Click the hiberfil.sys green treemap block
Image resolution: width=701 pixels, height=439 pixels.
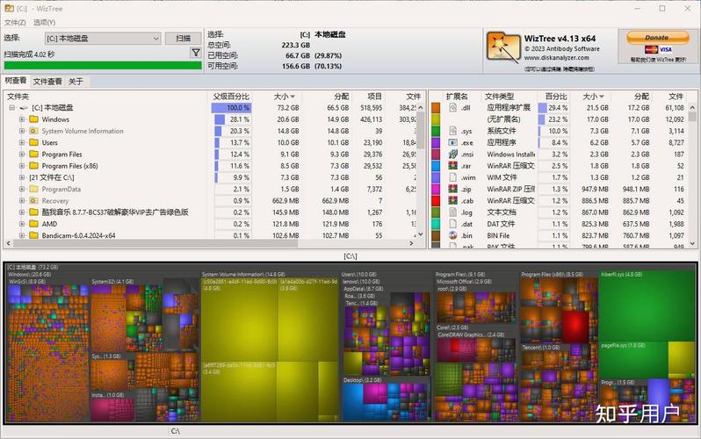647,306
